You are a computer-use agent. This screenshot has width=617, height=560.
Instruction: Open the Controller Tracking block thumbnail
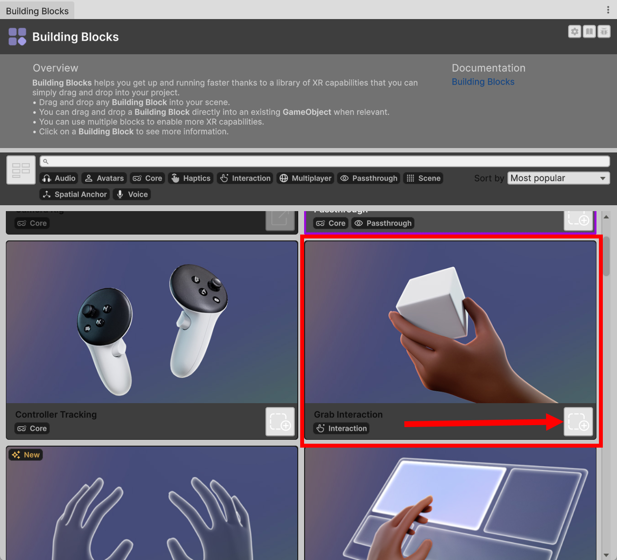pyautogui.click(x=152, y=323)
